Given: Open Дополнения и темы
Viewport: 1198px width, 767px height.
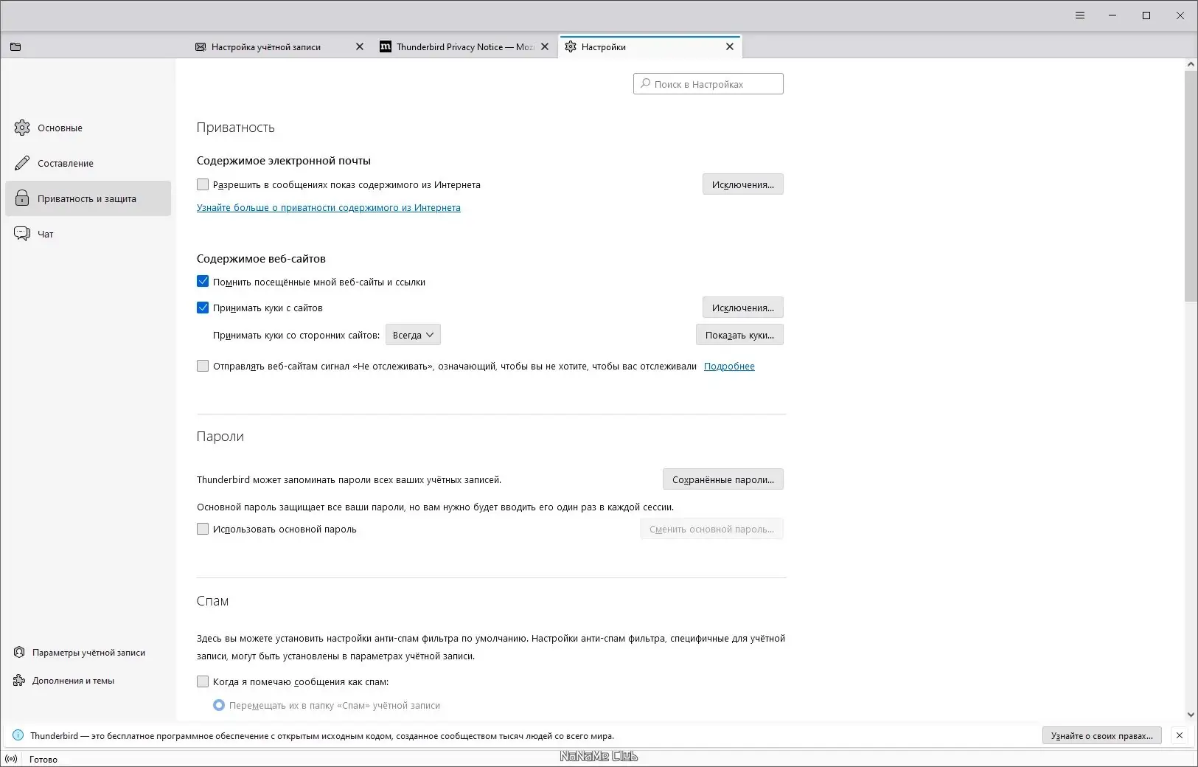Looking at the screenshot, I should (64, 681).
